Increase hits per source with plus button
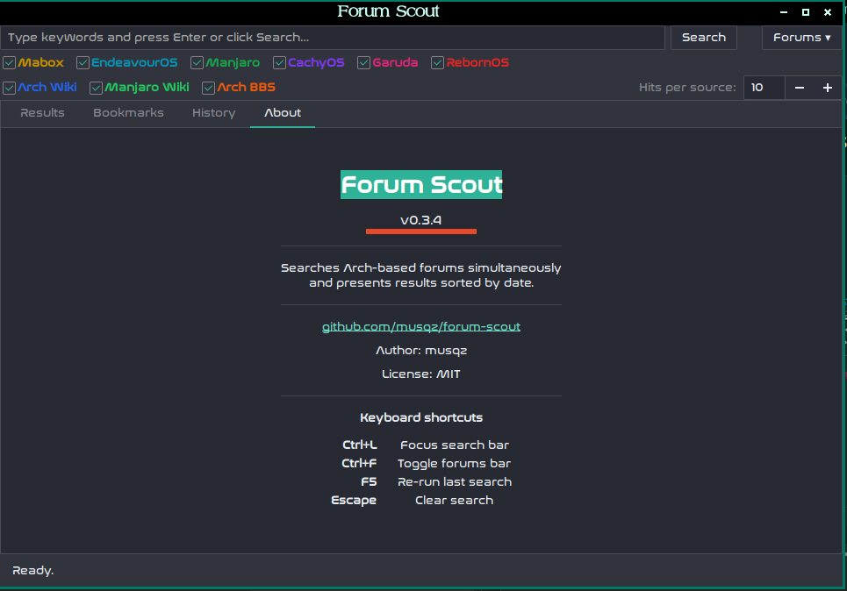The height and width of the screenshot is (591, 847). coord(827,88)
